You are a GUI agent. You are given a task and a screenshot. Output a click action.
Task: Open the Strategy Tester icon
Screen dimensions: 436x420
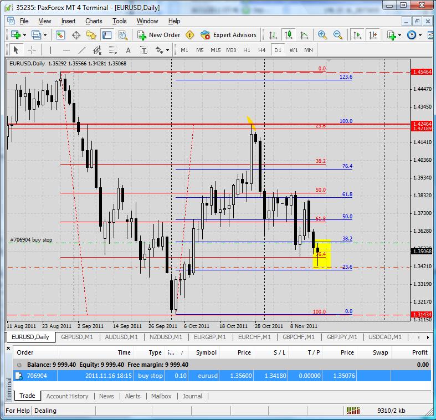pyautogui.click(x=122, y=35)
